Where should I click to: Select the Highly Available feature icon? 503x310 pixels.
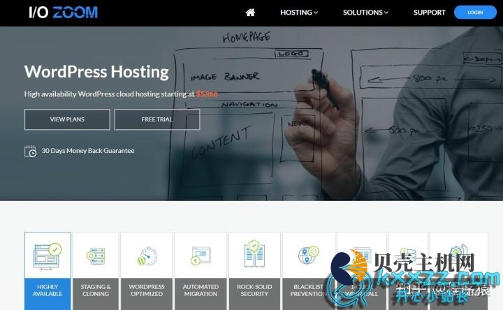pyautogui.click(x=48, y=256)
